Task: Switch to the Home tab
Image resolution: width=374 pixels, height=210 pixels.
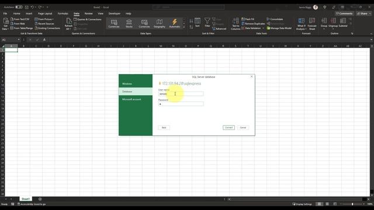Action: [x=17, y=13]
